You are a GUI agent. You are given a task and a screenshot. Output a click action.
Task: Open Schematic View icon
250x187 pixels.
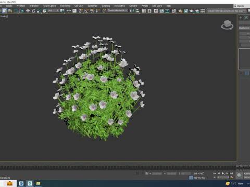pyautogui.click(x=167, y=11)
